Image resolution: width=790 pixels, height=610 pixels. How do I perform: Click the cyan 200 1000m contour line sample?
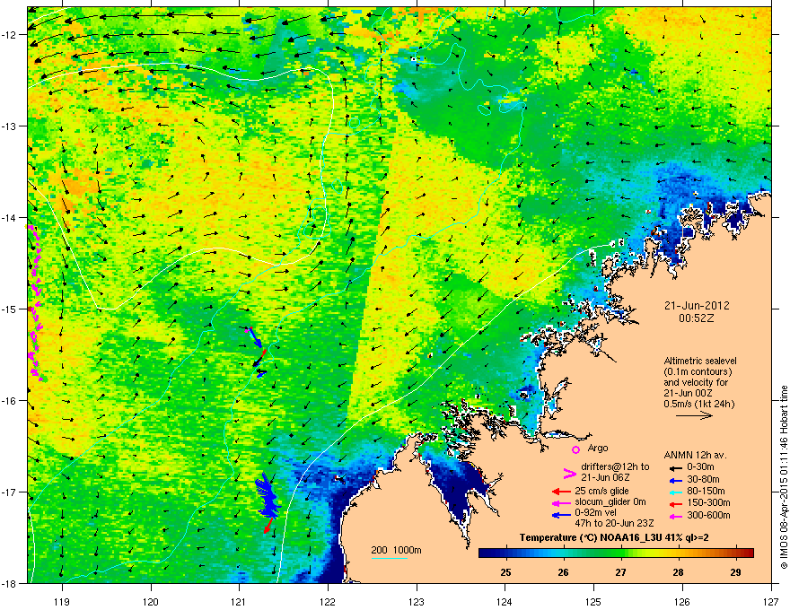[x=390, y=558]
